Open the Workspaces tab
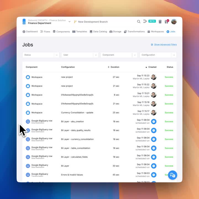This screenshot has width=199, height=199. 156,32
